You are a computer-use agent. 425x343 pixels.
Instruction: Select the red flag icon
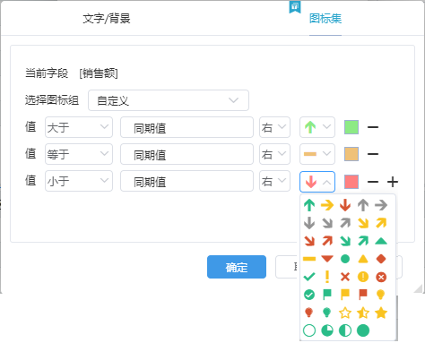[363, 295]
